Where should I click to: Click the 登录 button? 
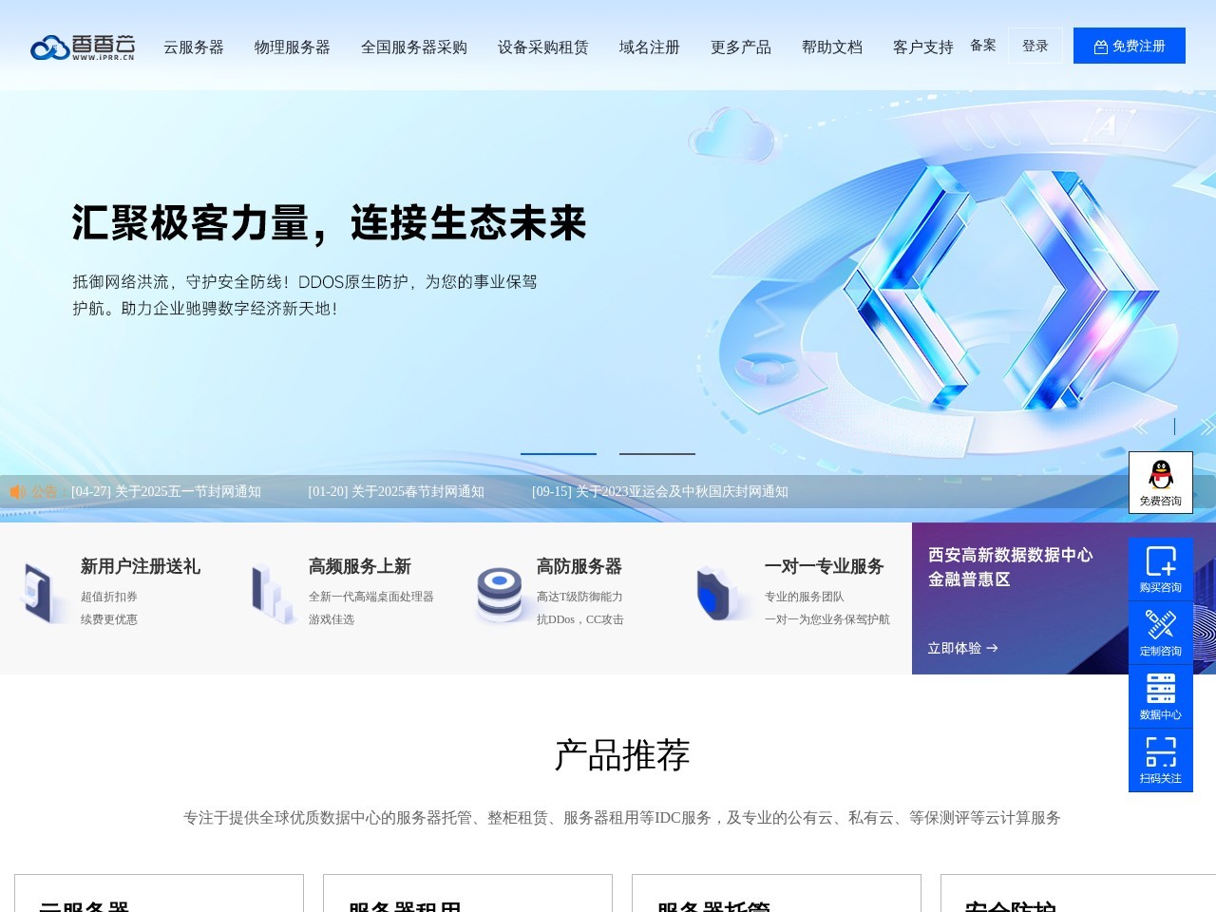tap(1035, 46)
